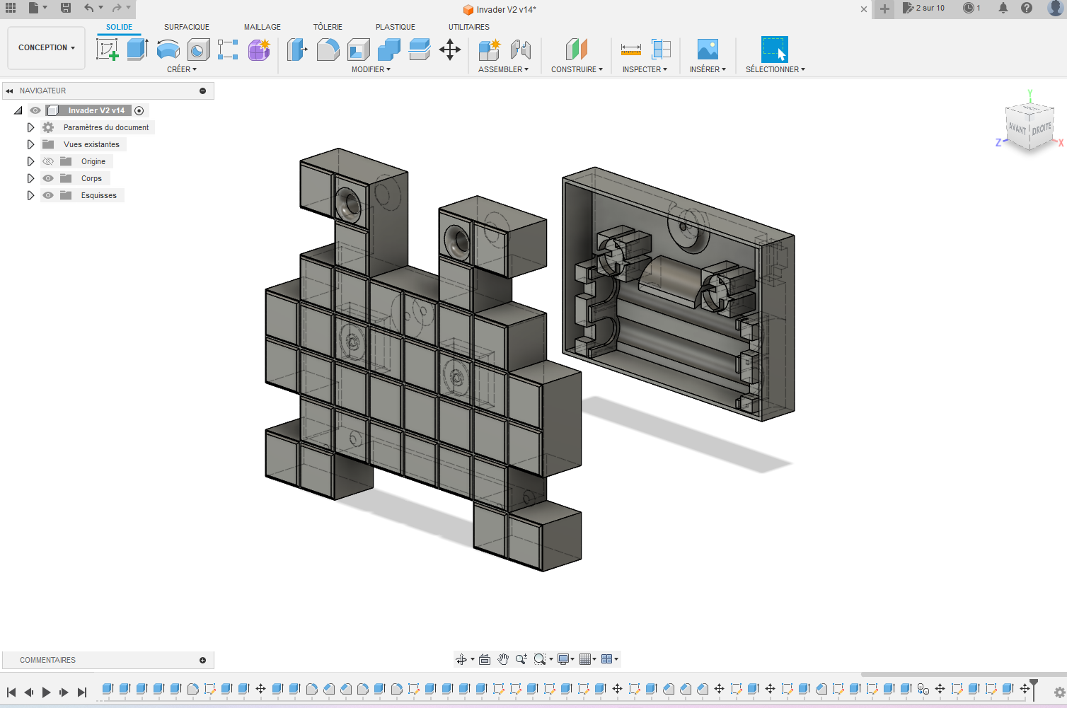
Task: Select the Offset Plane construct tool
Action: coord(577,50)
